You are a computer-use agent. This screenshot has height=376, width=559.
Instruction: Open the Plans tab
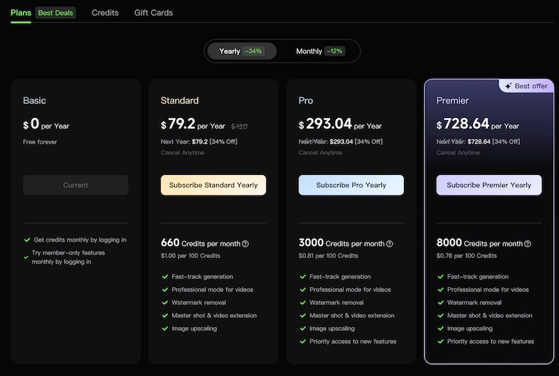(x=21, y=13)
